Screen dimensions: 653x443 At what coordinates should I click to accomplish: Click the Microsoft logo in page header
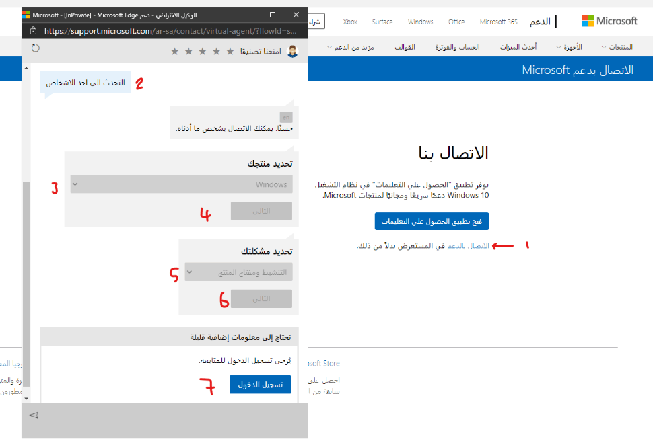609,21
